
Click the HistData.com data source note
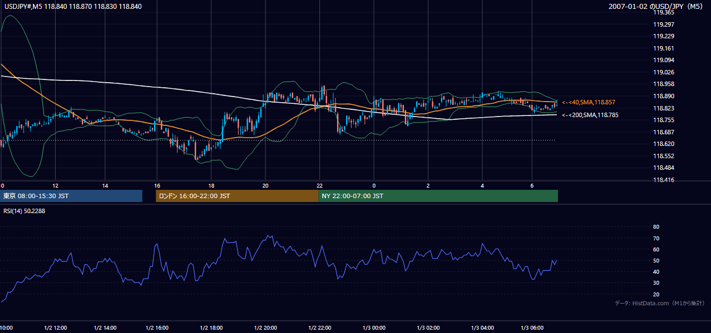(660, 303)
